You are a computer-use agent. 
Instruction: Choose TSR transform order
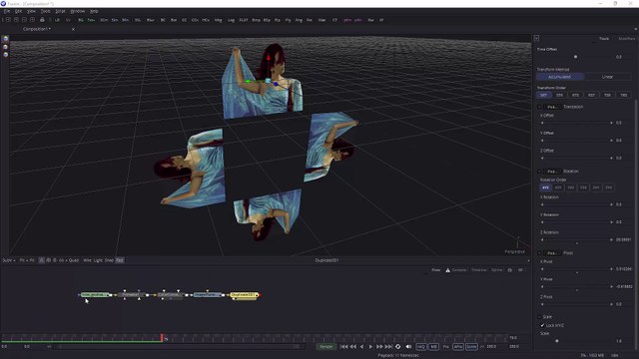[x=608, y=95]
